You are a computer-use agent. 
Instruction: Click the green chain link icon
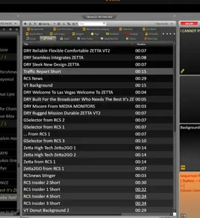click(x=182, y=71)
